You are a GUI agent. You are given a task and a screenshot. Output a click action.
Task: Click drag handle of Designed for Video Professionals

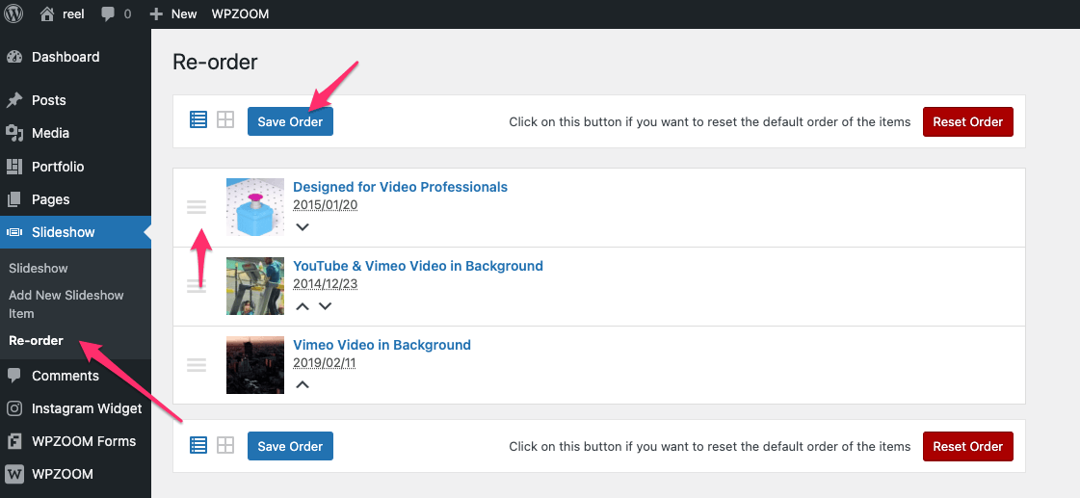(x=197, y=207)
